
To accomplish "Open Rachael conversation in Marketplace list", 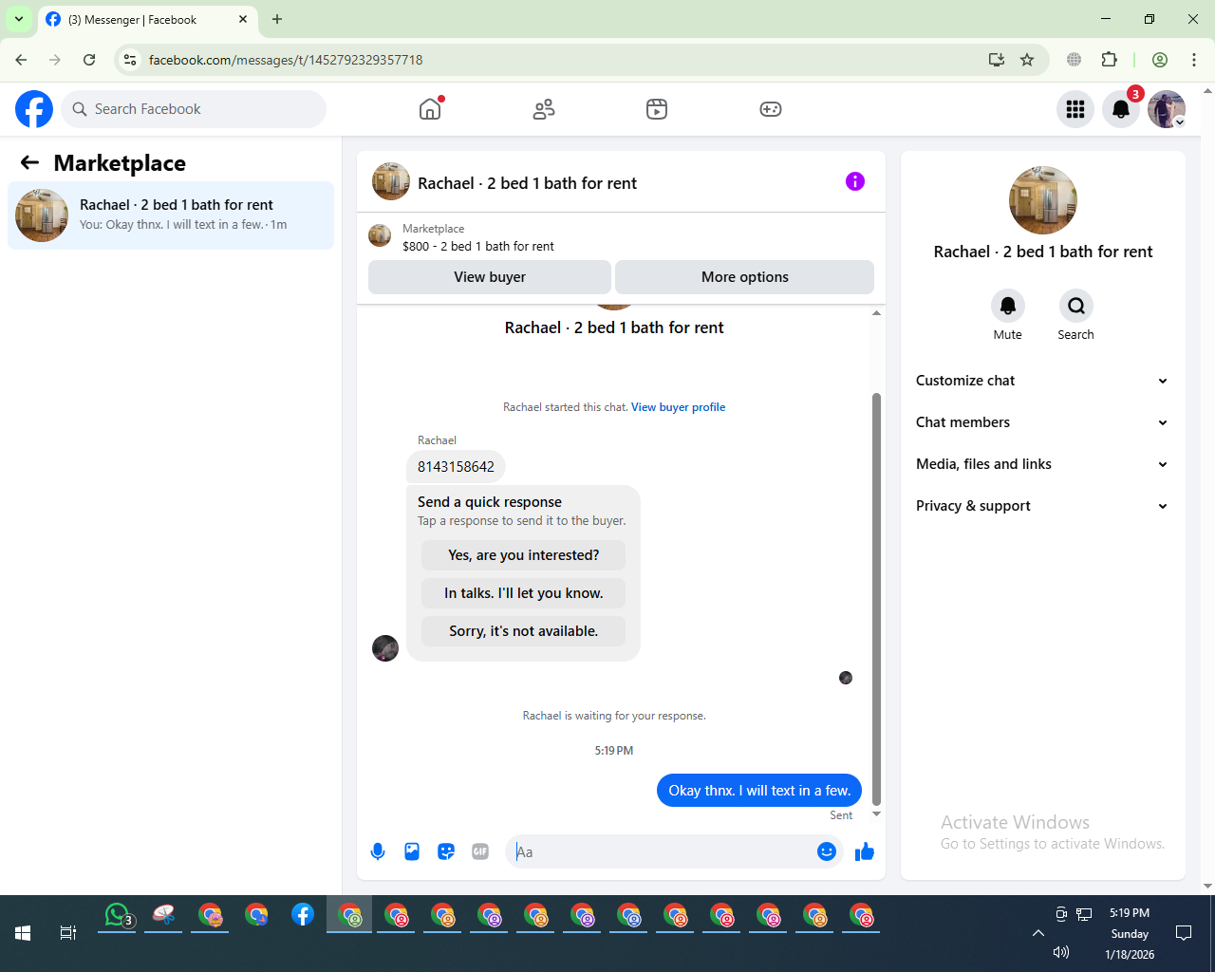I will coord(171,215).
